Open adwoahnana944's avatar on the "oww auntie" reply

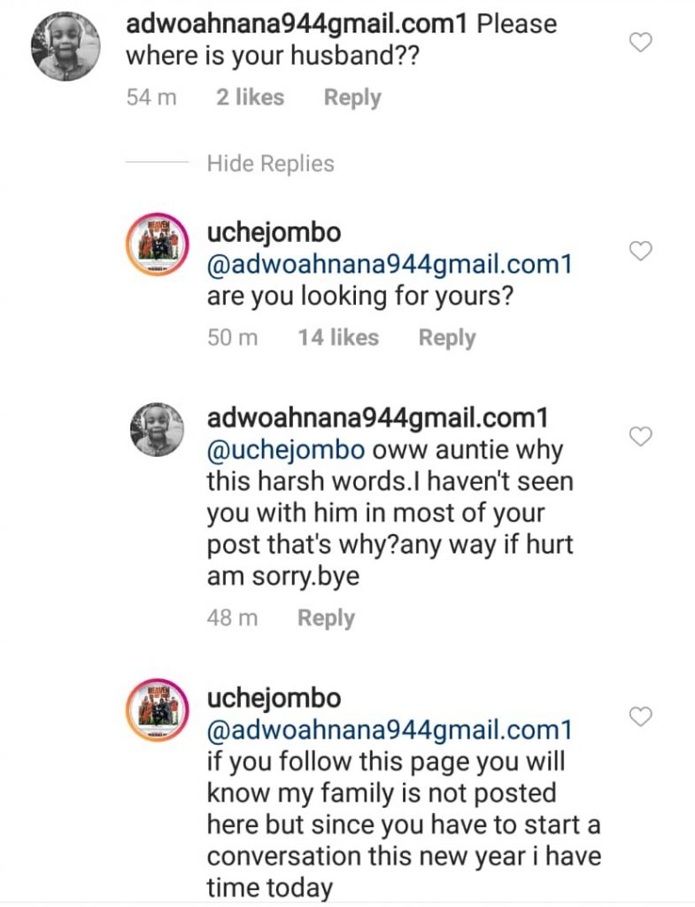156,430
